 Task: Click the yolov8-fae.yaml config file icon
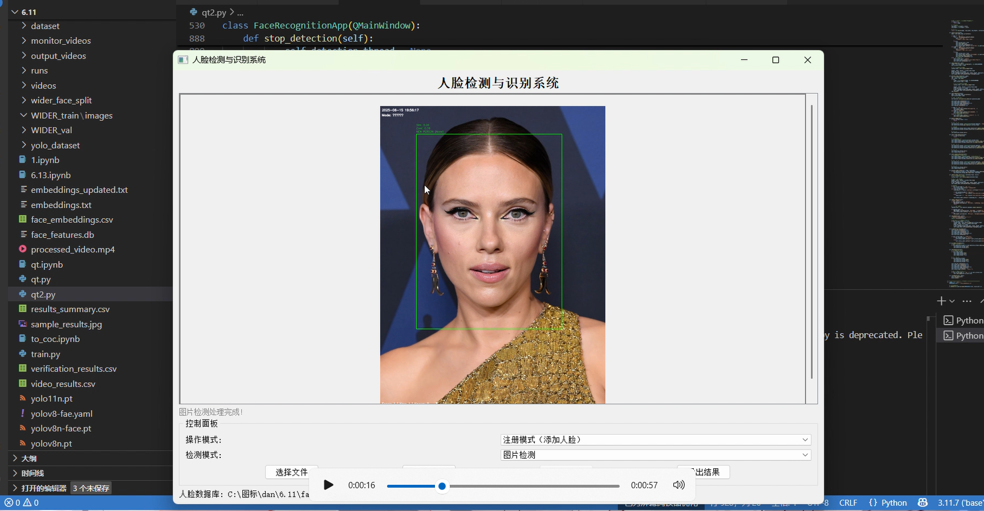23,413
